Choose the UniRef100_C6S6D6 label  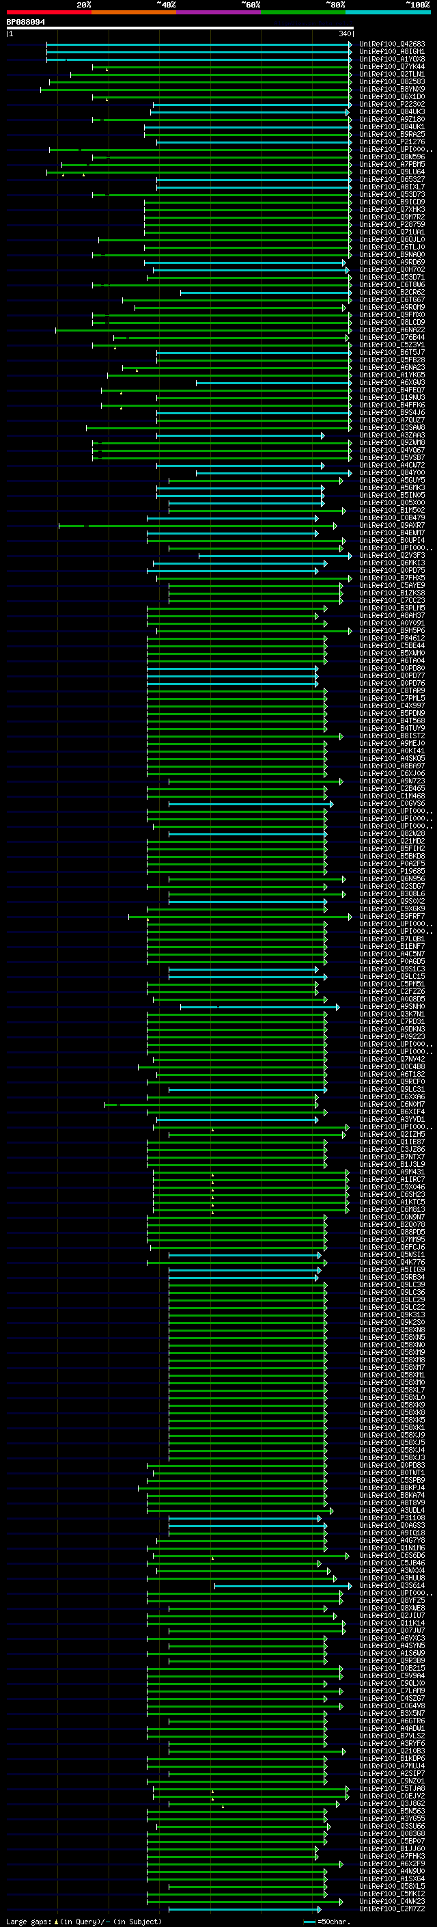click(391, 1556)
